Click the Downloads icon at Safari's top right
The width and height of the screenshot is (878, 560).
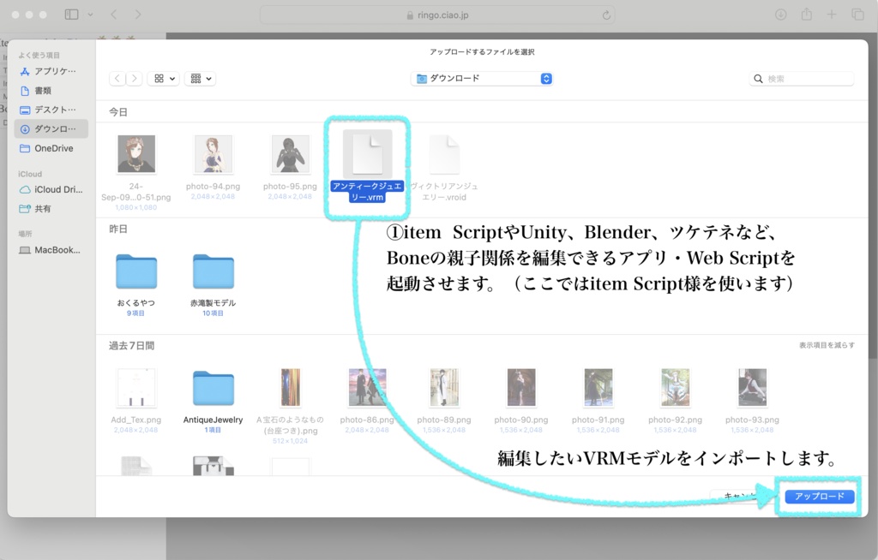point(781,14)
